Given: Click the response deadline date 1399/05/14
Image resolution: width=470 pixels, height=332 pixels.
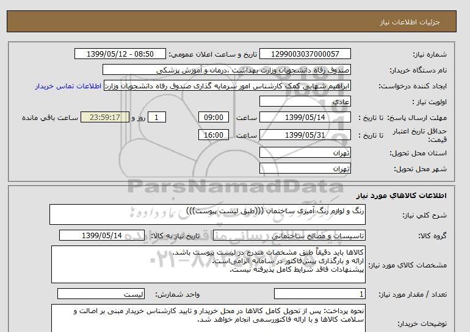Looking at the screenshot, I should point(305,117).
